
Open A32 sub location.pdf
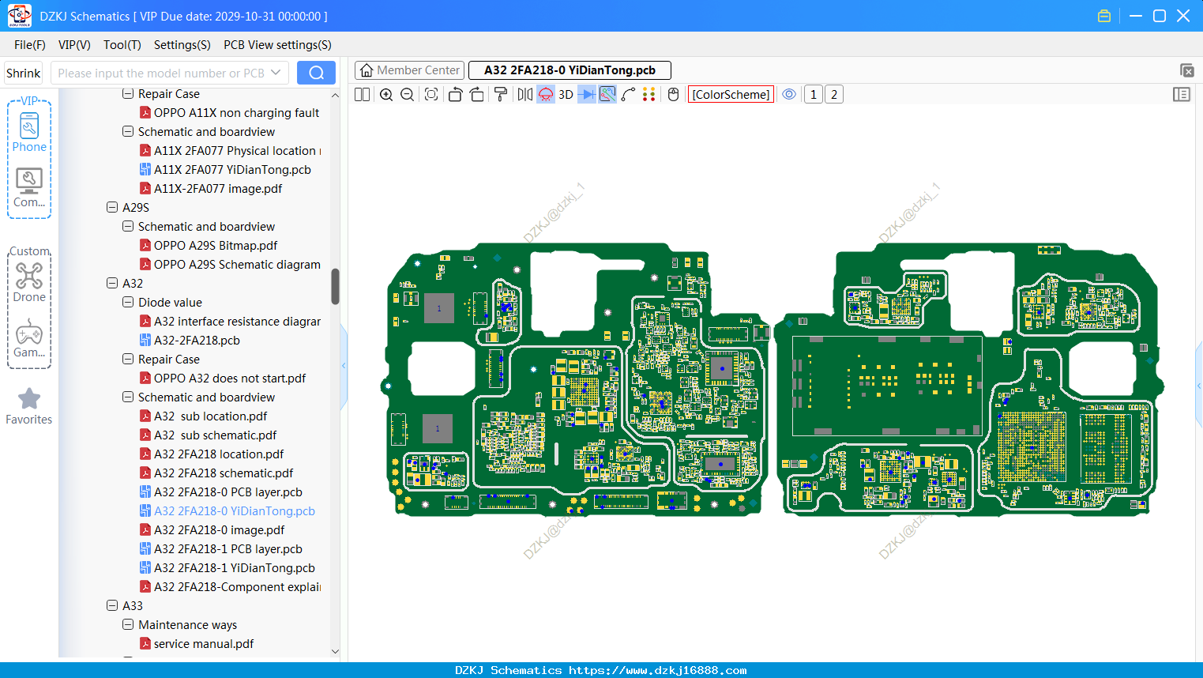click(210, 416)
